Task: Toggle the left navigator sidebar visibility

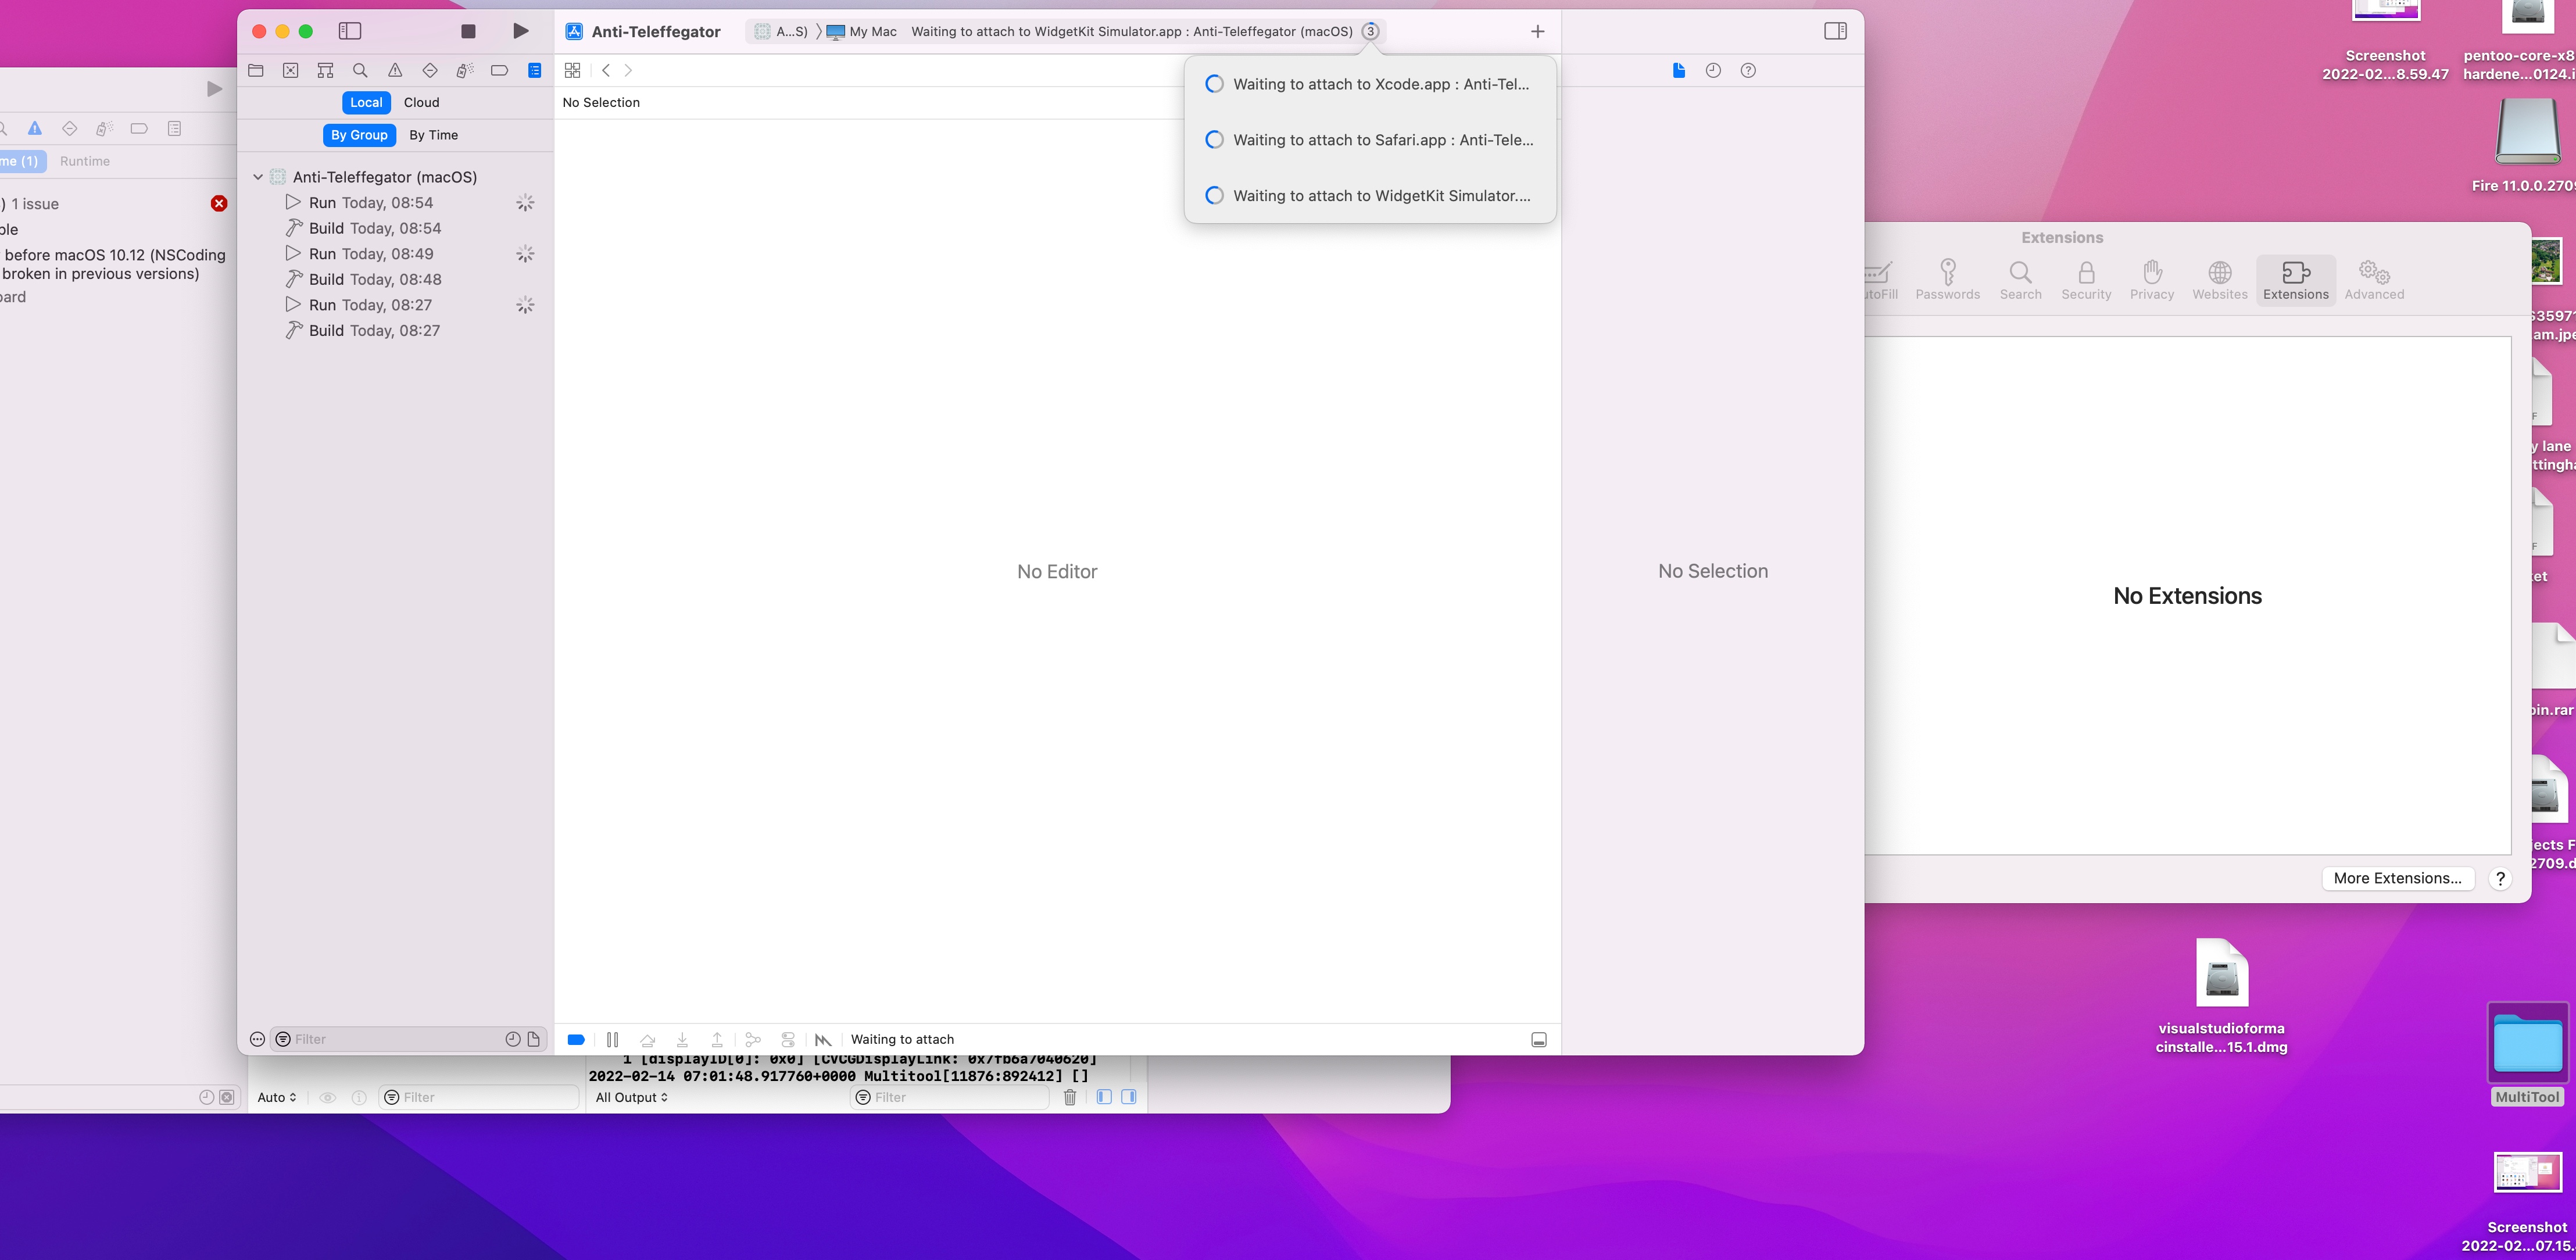Action: click(349, 31)
